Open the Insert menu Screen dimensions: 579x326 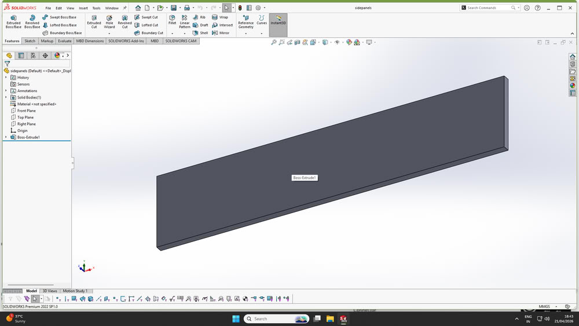(x=83, y=8)
